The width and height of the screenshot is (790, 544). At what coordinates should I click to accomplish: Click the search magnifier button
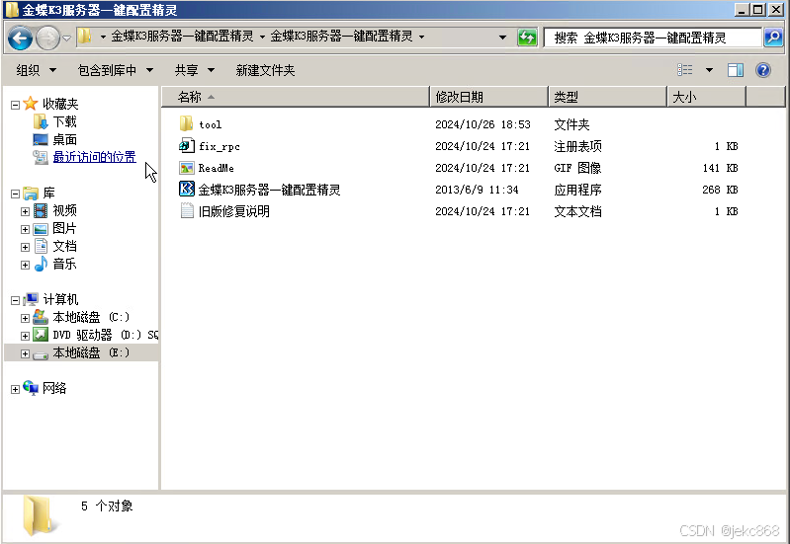(773, 38)
